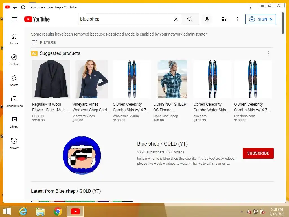Show hidden tray icons arrow
This screenshot has height=217, width=289.
tap(242, 212)
